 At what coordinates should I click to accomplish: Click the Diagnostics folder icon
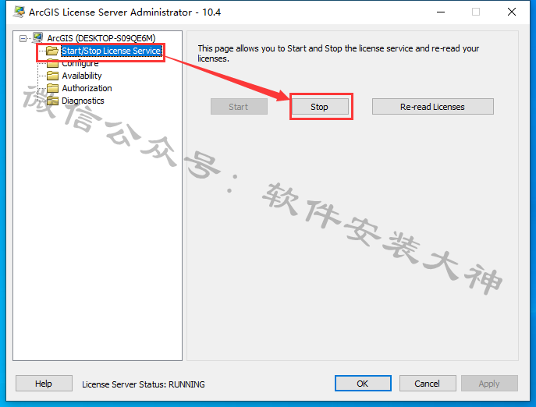coord(52,101)
